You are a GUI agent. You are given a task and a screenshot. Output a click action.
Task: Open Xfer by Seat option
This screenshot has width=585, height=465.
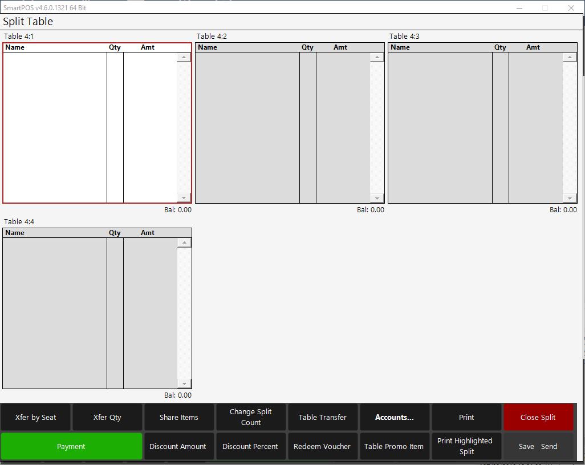(36, 417)
